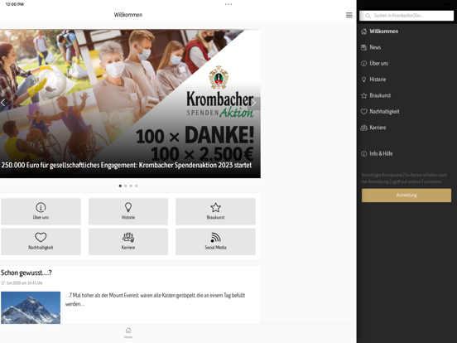Open the Historie tile
This screenshot has height=343, width=457.
tap(128, 211)
